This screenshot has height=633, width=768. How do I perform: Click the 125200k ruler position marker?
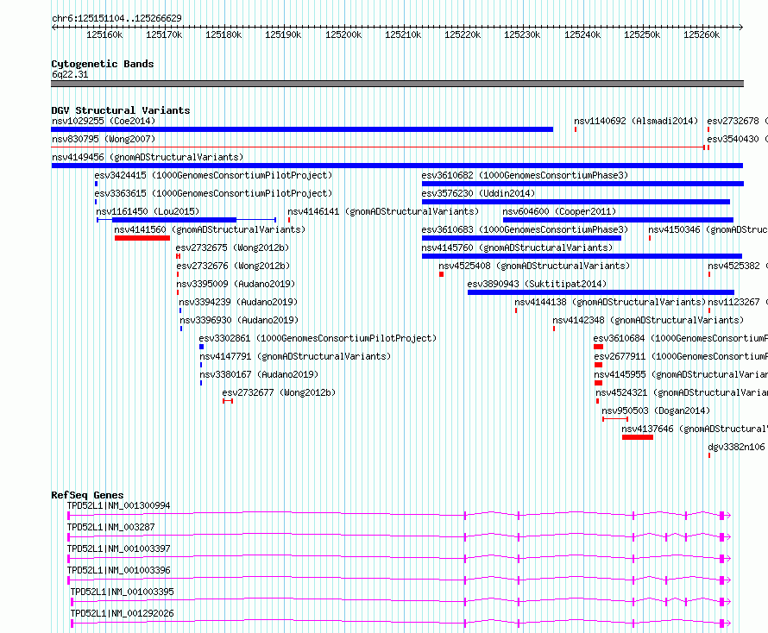coord(343,34)
